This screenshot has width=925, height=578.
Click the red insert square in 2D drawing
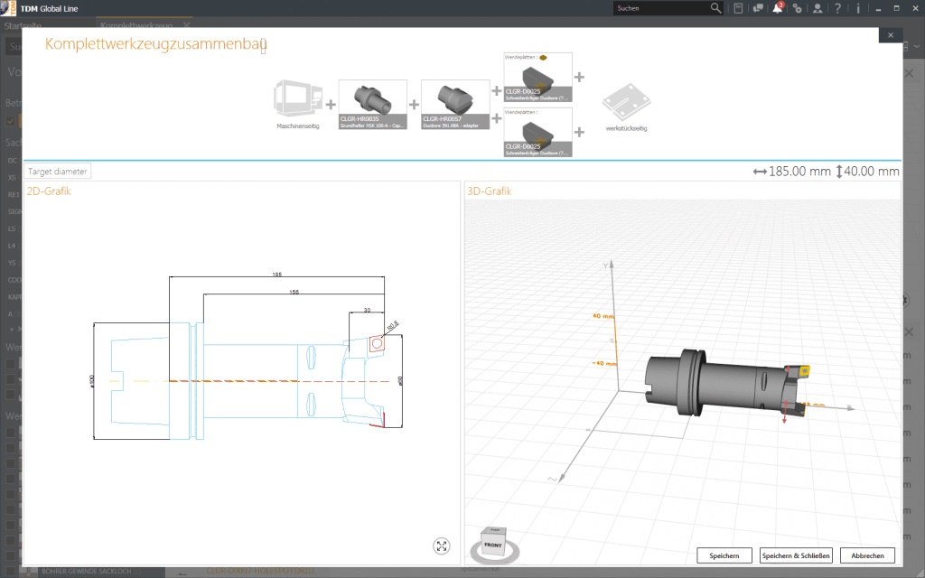tap(377, 344)
